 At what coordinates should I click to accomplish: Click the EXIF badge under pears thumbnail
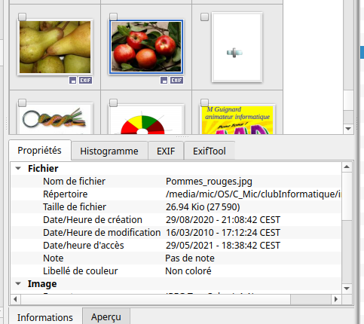pos(86,81)
